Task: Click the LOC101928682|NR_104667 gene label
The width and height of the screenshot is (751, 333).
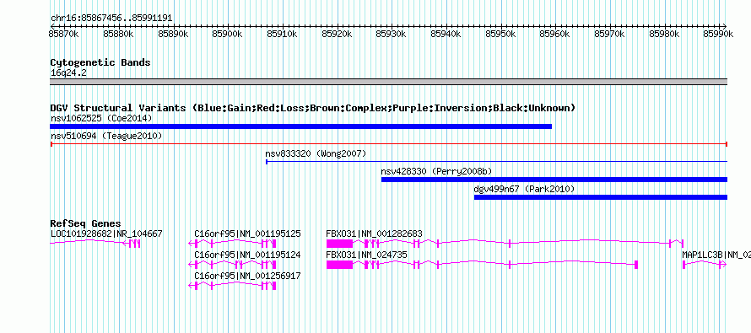Action: coord(106,234)
